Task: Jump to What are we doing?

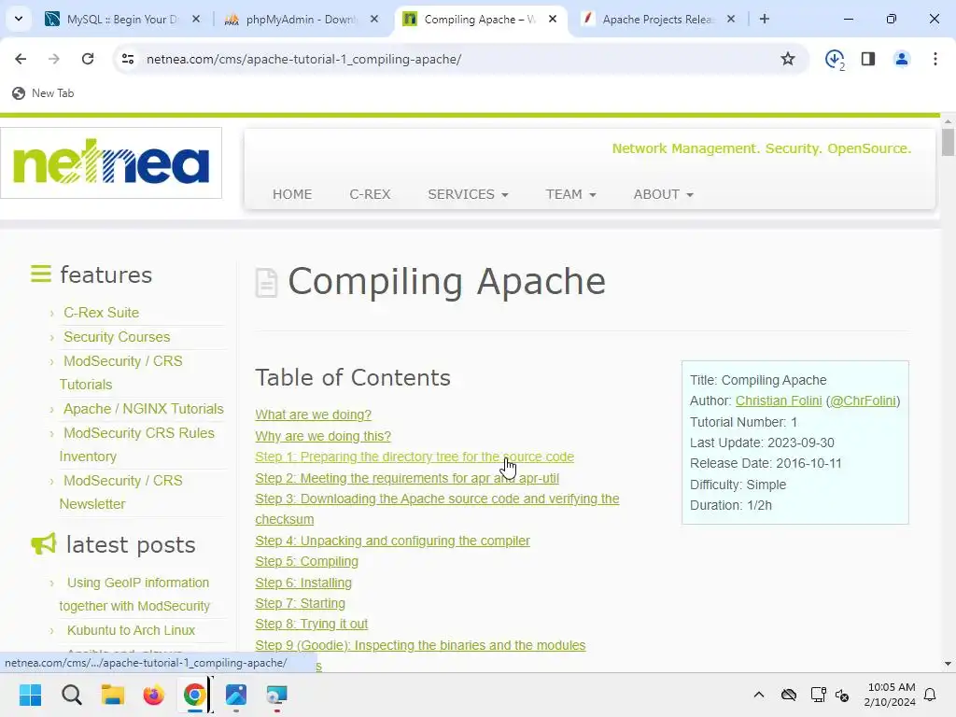Action: click(x=313, y=415)
